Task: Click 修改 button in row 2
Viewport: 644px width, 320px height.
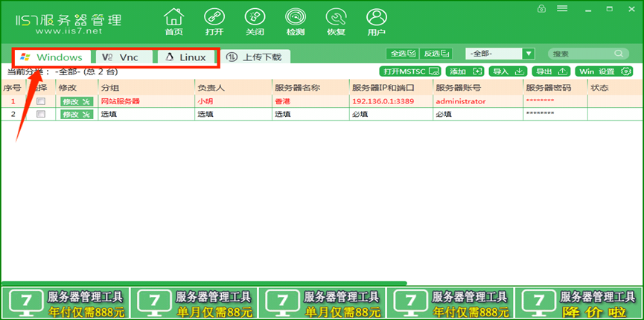Action: click(x=77, y=115)
